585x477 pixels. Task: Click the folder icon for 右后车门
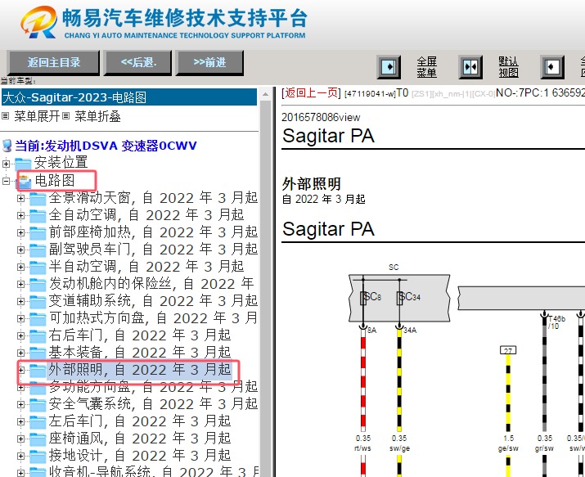point(38,336)
